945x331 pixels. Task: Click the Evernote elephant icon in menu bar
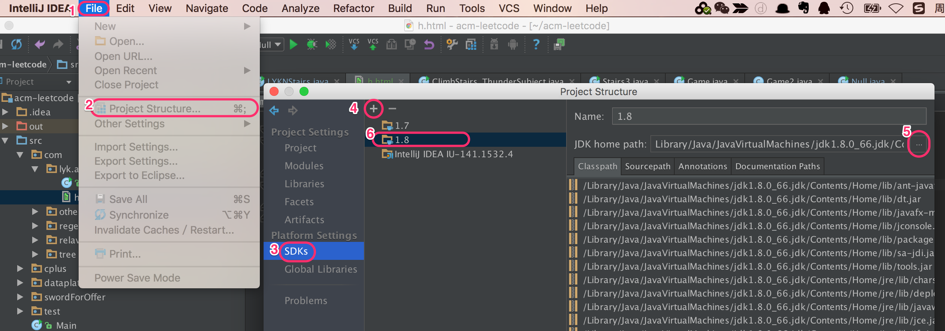click(x=803, y=8)
